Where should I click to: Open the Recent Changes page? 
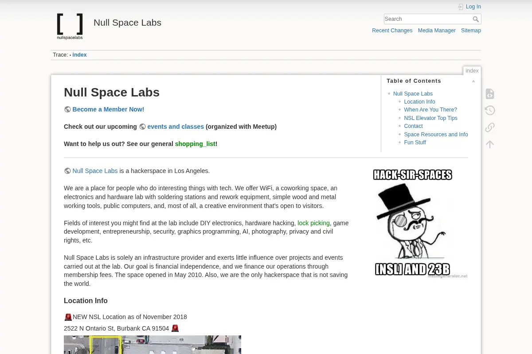pos(392,31)
